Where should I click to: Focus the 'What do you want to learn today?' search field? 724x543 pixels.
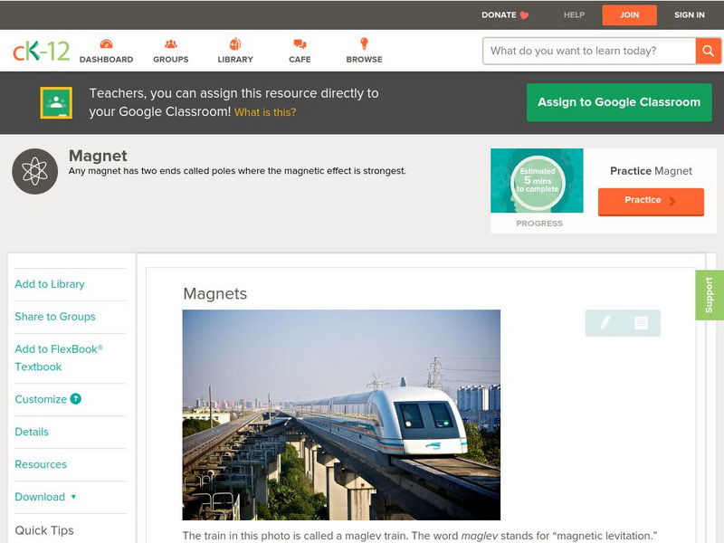(589, 51)
